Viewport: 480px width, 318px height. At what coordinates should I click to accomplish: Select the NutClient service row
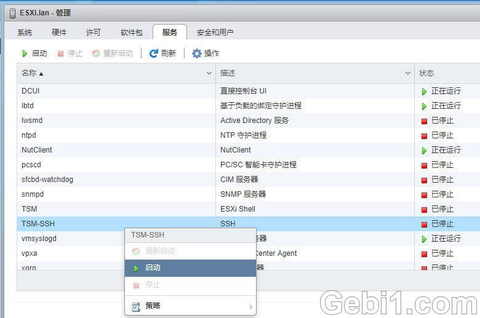point(37,150)
